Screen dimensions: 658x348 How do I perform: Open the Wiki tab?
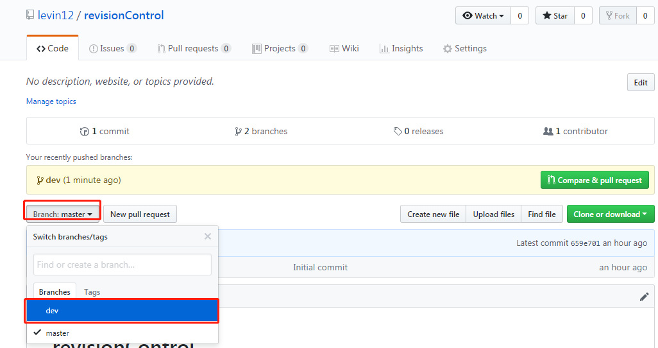tap(344, 48)
